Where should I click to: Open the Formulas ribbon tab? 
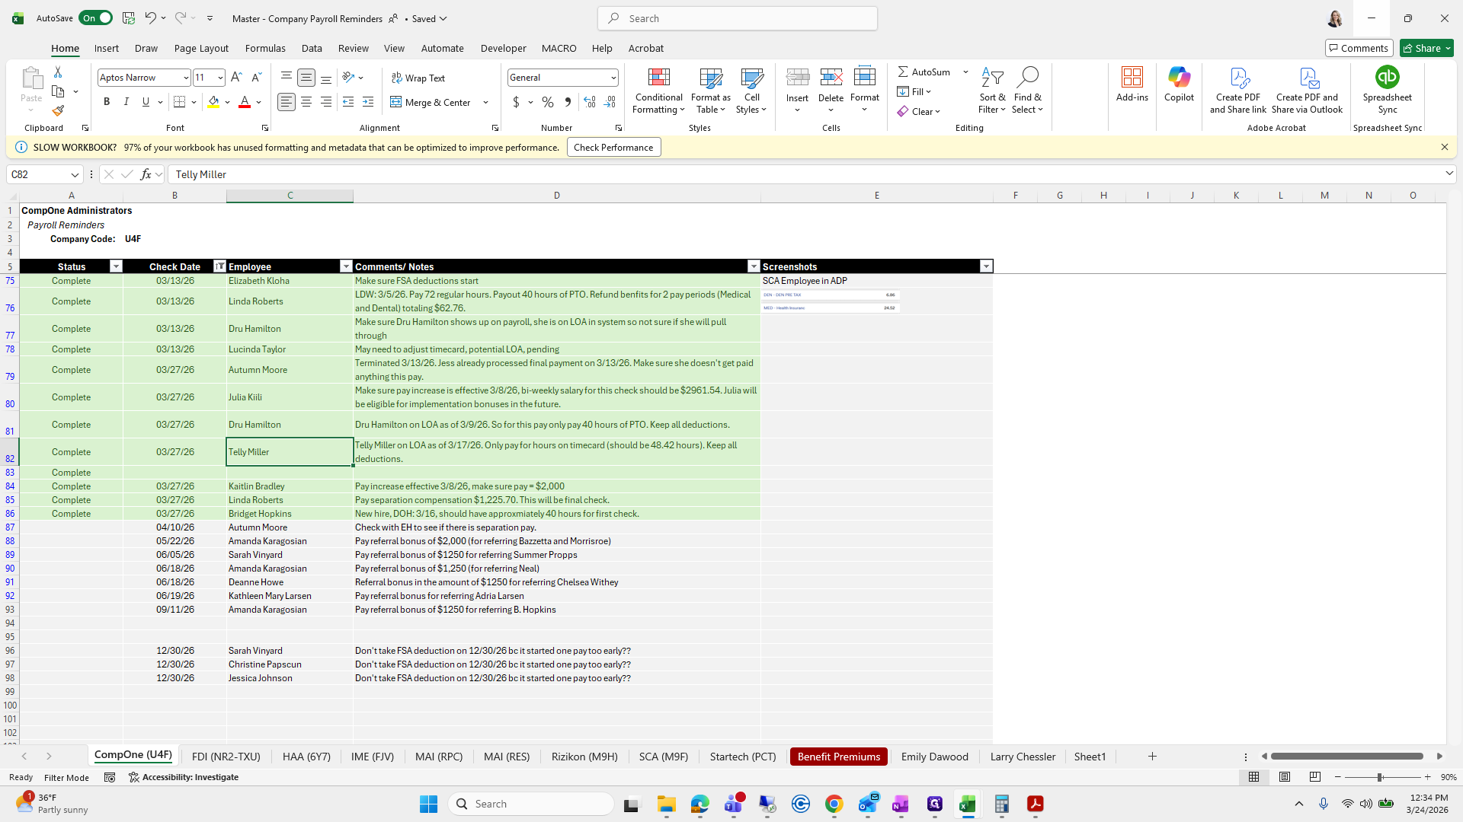[265, 48]
